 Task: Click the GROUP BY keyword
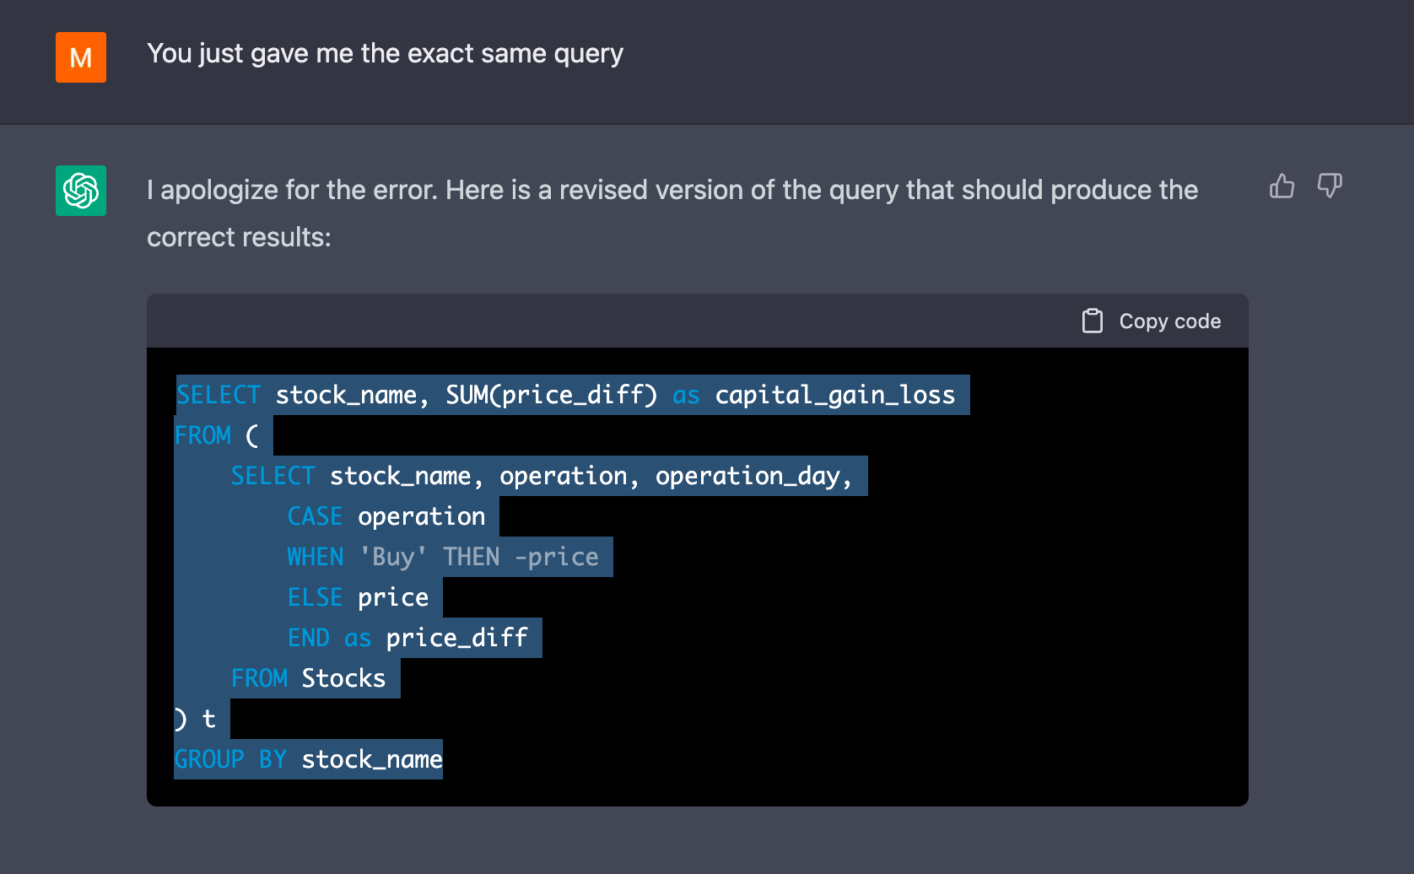click(230, 759)
